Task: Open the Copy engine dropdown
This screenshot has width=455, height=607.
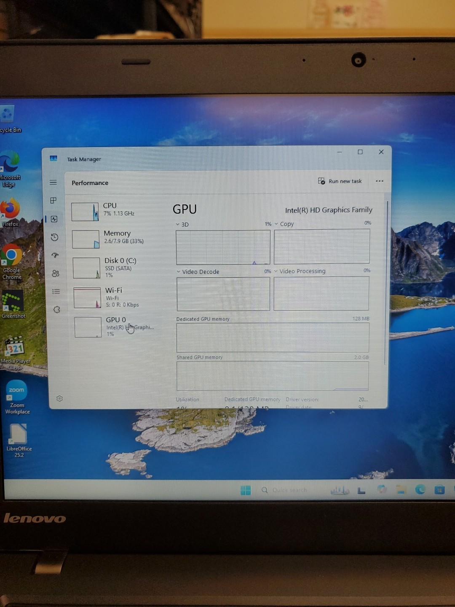Action: [284, 224]
